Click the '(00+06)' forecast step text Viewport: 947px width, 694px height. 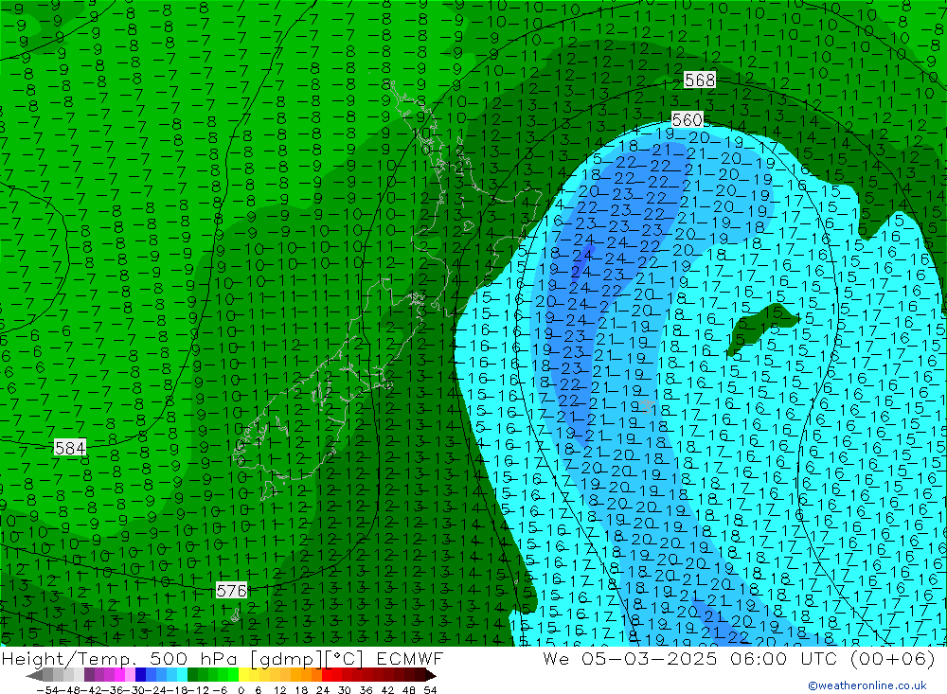pos(892,658)
